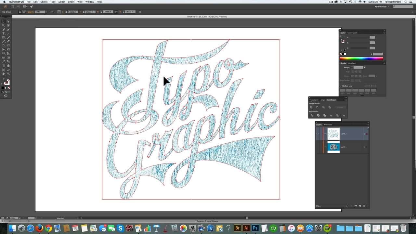Switch to the Align tab

click(323, 100)
